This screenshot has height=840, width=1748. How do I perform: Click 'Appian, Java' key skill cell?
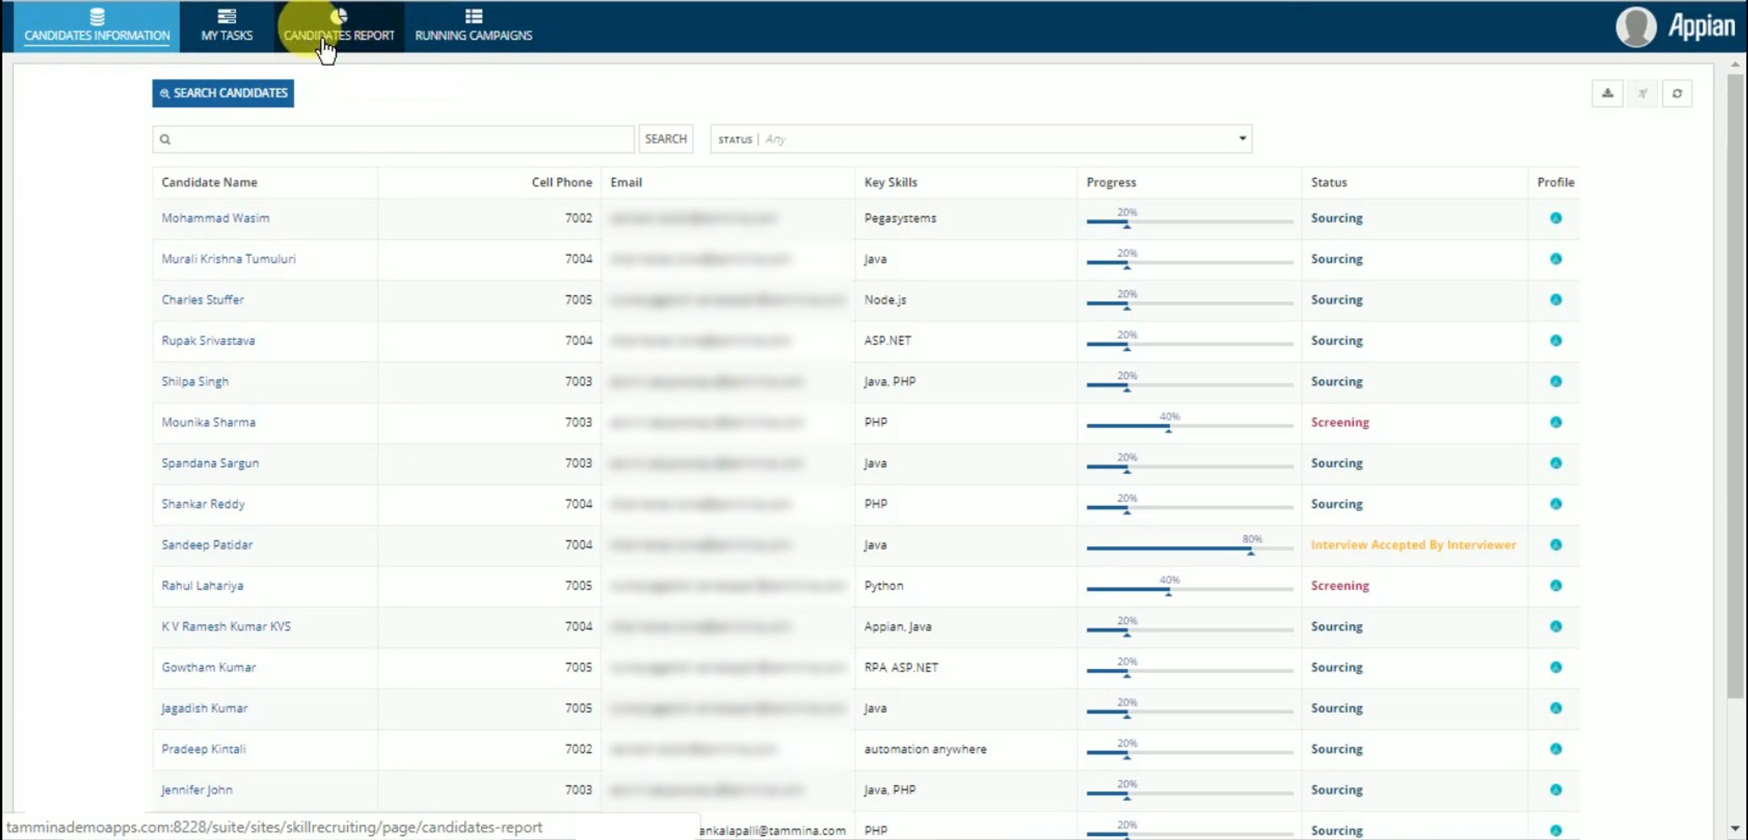[897, 626]
